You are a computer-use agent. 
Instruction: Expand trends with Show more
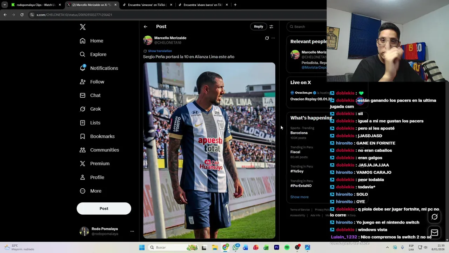pos(299,197)
